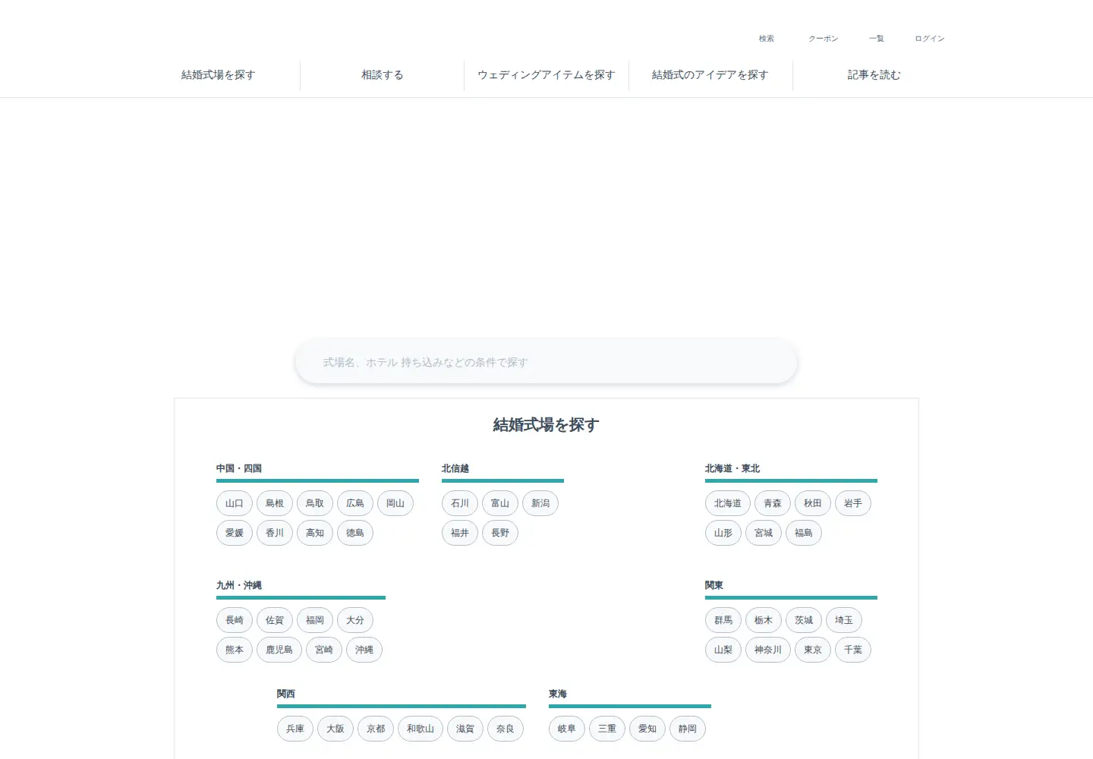Choose 大阪 in 関西 region
Viewport: 1093px width, 759px height.
click(335, 729)
